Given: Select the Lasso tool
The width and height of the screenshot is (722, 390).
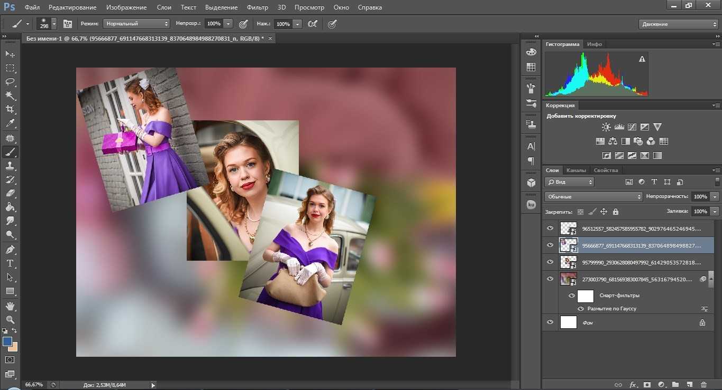Looking at the screenshot, I should (x=10, y=82).
